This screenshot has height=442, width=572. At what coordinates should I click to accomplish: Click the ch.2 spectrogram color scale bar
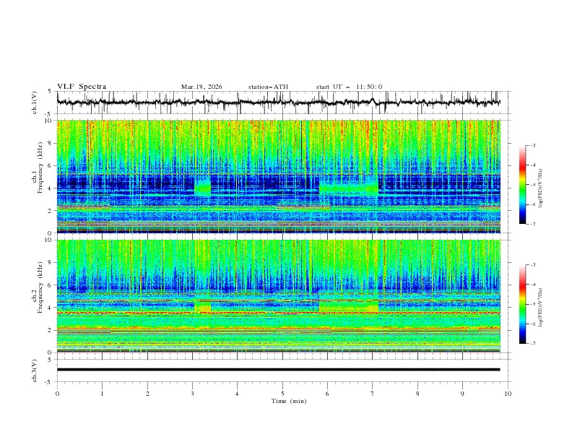[522, 304]
